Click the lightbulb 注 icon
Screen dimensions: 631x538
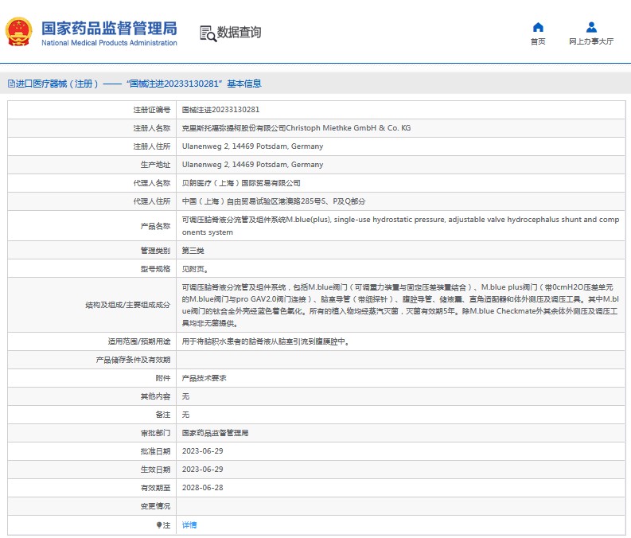(159, 525)
